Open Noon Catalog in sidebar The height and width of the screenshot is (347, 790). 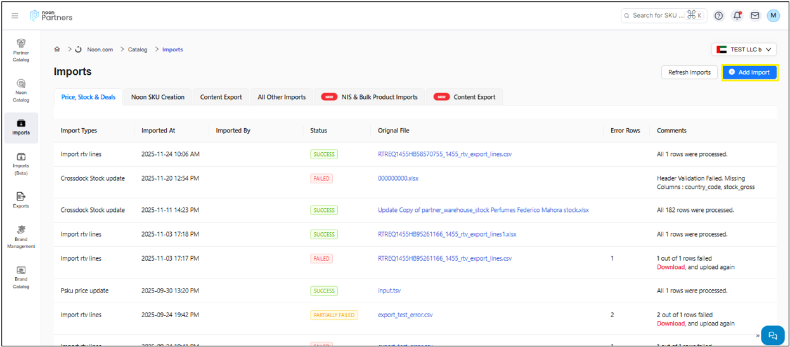pos(21,90)
